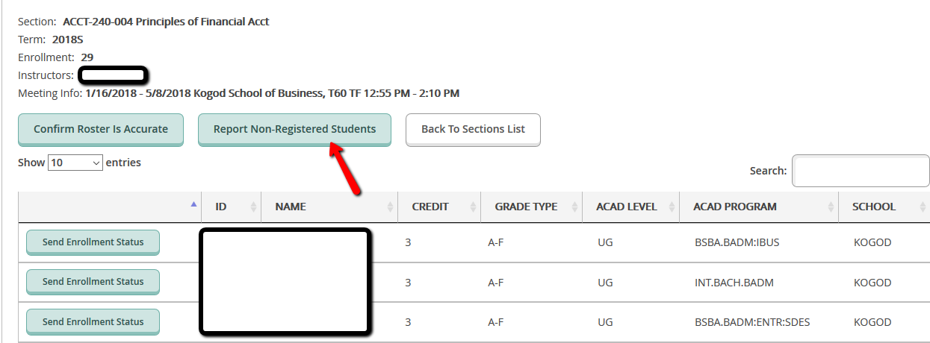Click the SCHOOL column sort icon
930x343 pixels.
click(x=922, y=207)
